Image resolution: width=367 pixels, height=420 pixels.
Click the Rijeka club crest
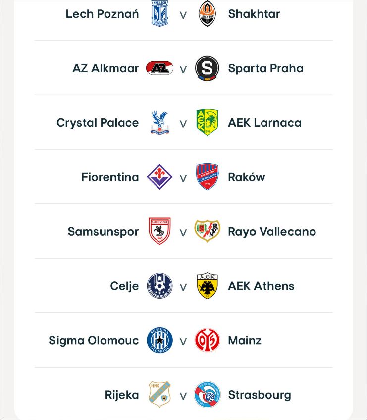159,395
